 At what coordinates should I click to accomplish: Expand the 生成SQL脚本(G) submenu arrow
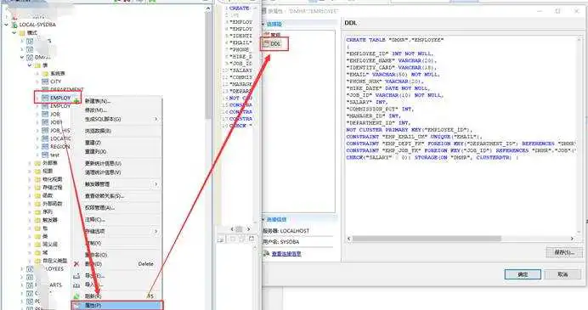[x=156, y=119]
